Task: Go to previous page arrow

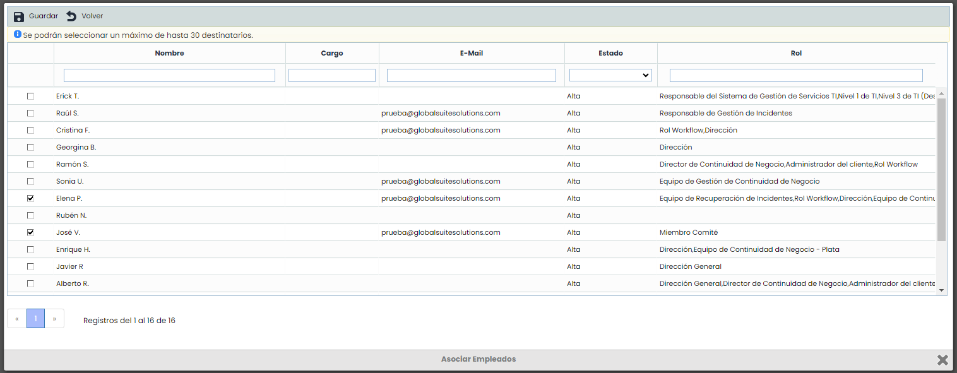Action: pos(17,319)
